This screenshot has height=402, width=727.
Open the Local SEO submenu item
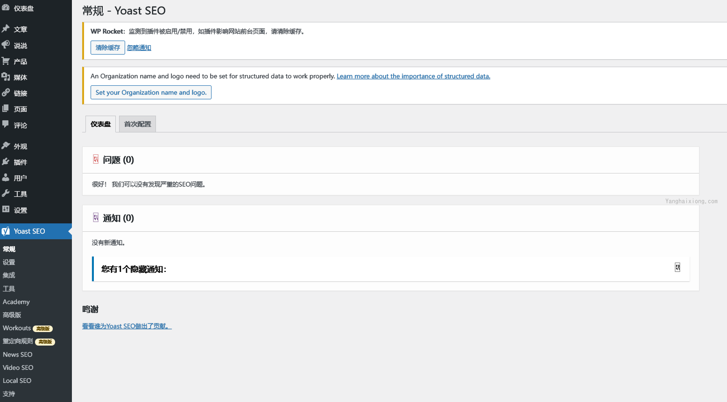tap(17, 381)
